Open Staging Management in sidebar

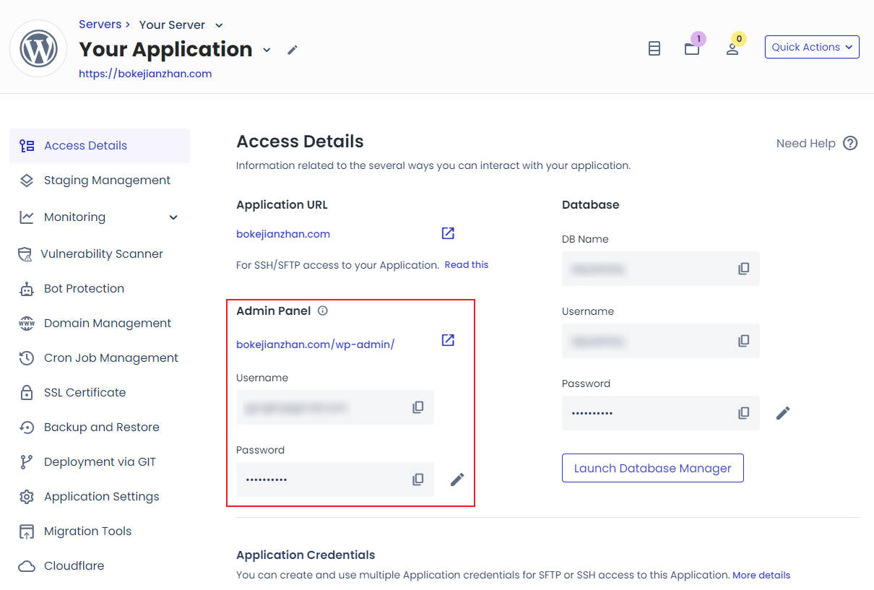tap(107, 181)
